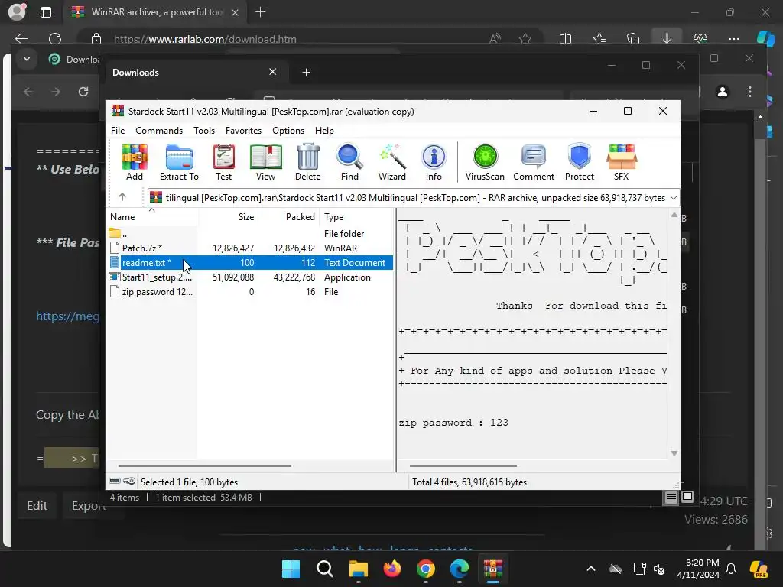Click the Info toolbar icon

(434, 162)
